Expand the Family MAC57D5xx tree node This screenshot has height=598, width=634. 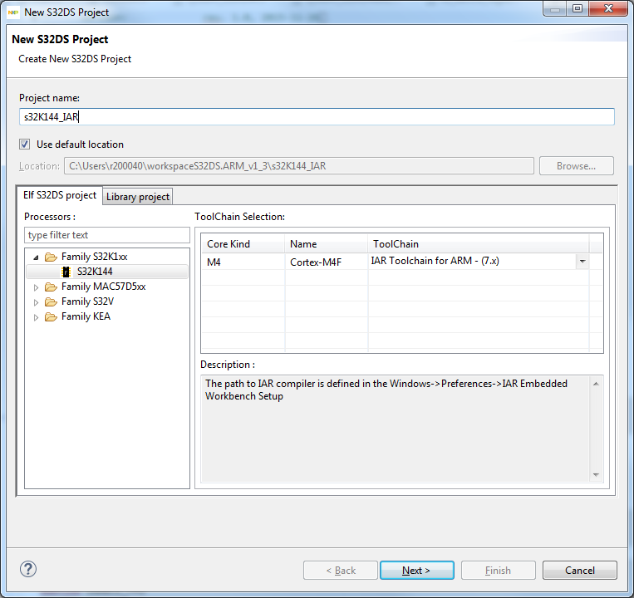click(x=36, y=287)
